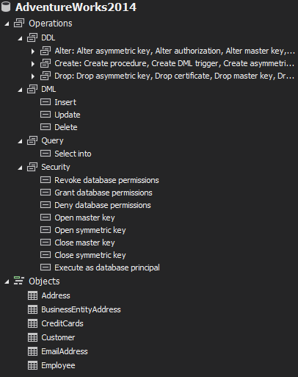This screenshot has width=298, height=377.
Task: Select Open symmetric key item
Action: tap(90, 230)
